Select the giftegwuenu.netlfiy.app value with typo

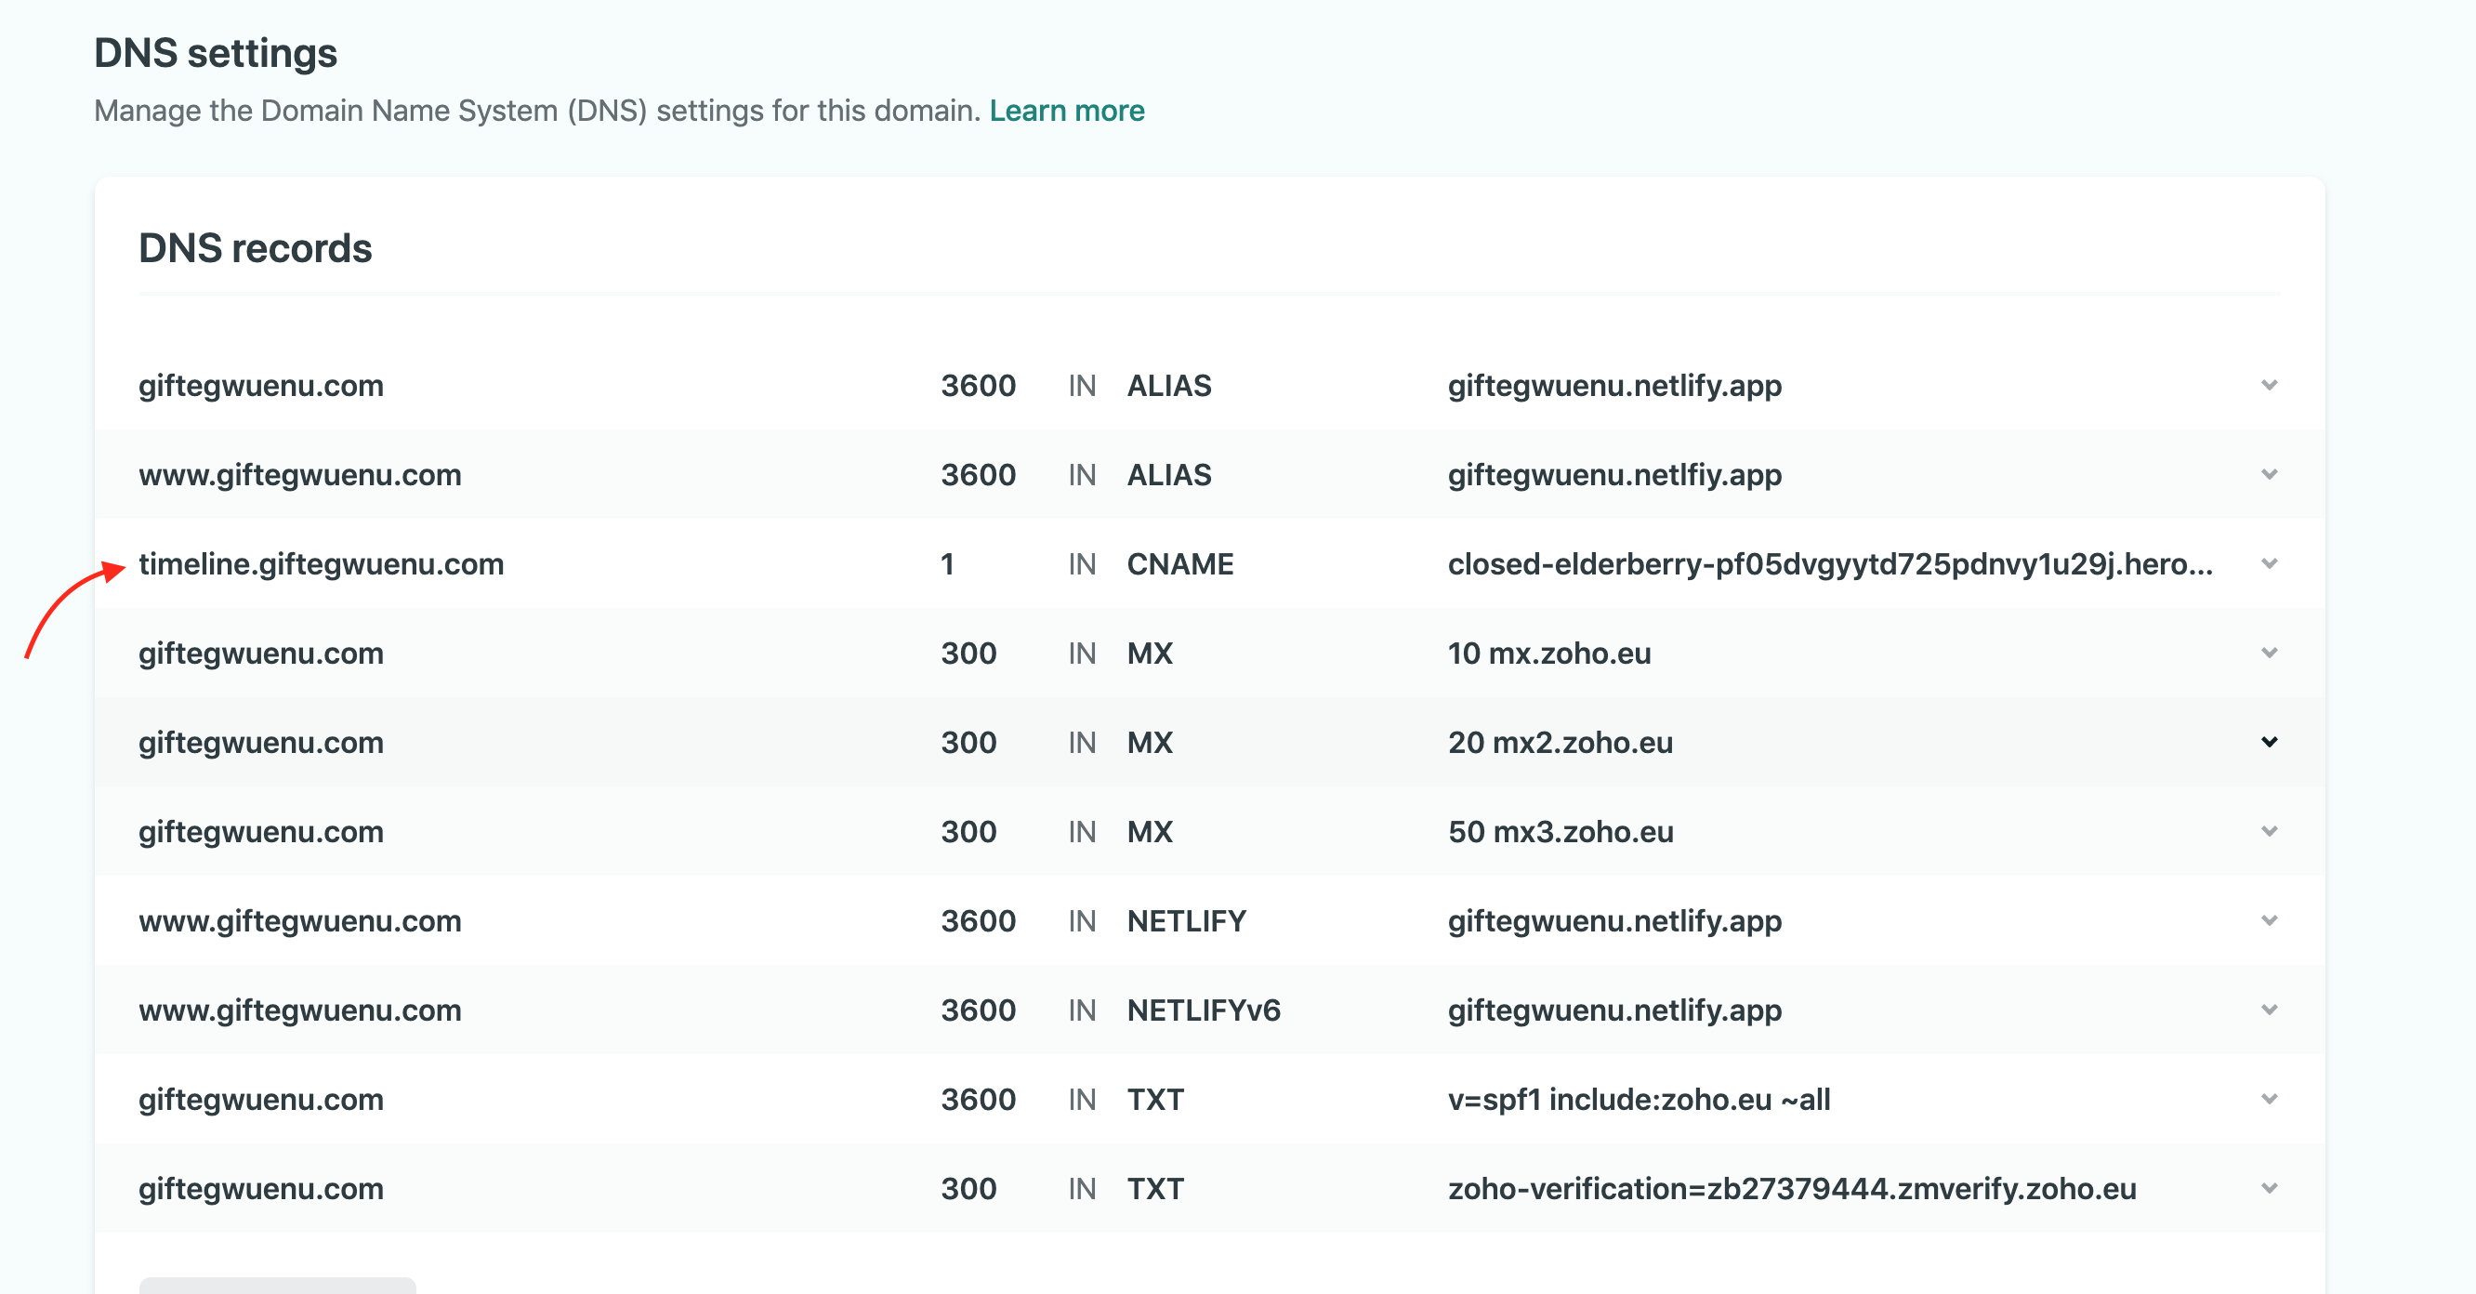(x=1614, y=474)
